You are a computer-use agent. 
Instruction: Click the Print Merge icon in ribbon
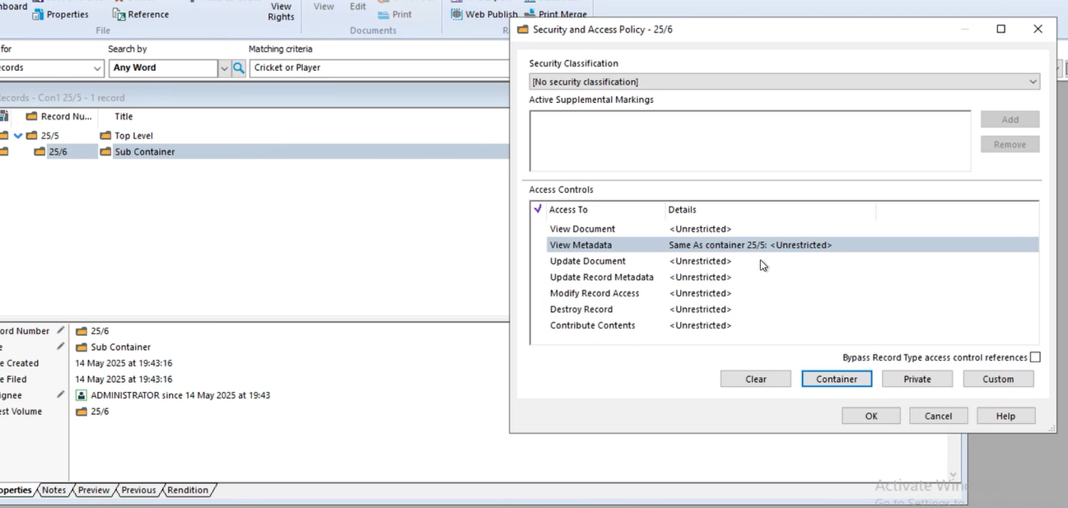[529, 14]
